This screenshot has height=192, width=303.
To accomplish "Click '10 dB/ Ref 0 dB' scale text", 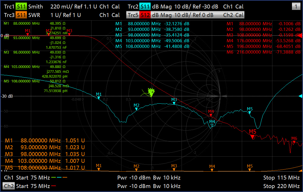I will coord(194,15).
